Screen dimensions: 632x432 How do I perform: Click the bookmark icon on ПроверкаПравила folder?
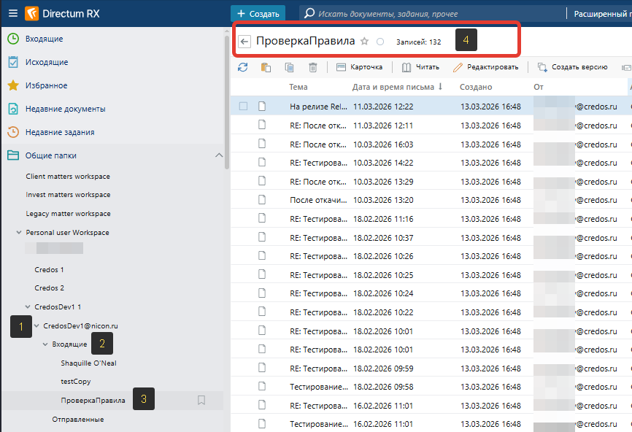click(201, 400)
